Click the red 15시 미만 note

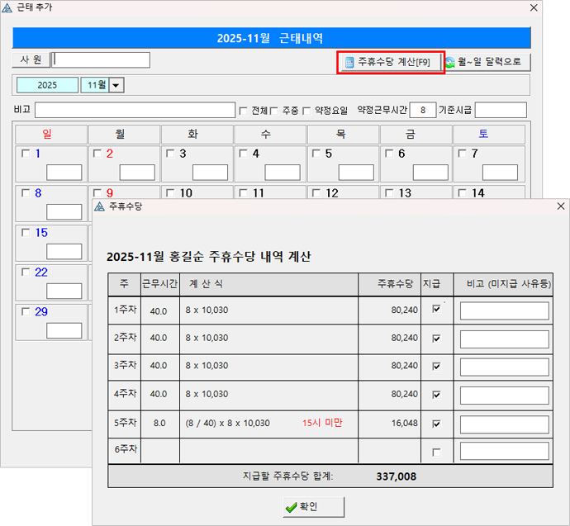(x=322, y=423)
